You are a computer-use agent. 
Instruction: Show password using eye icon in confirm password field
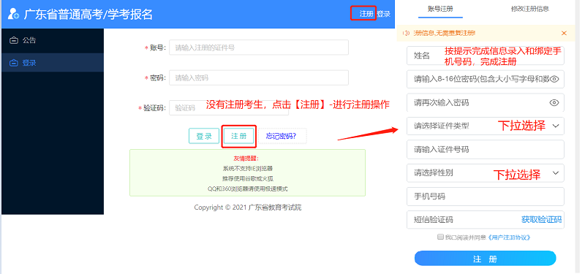(554, 102)
